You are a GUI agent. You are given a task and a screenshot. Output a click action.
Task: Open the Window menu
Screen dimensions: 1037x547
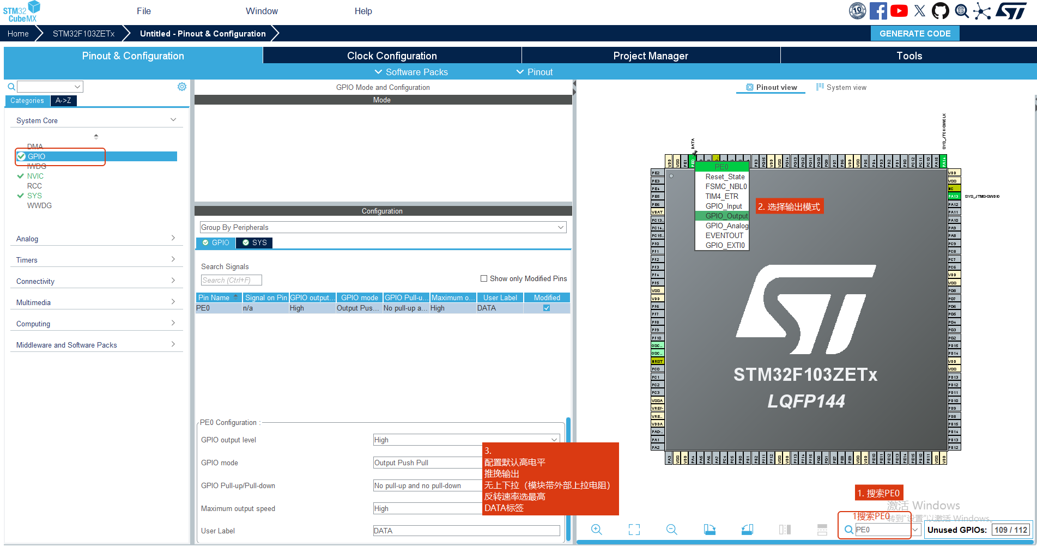[x=262, y=11]
